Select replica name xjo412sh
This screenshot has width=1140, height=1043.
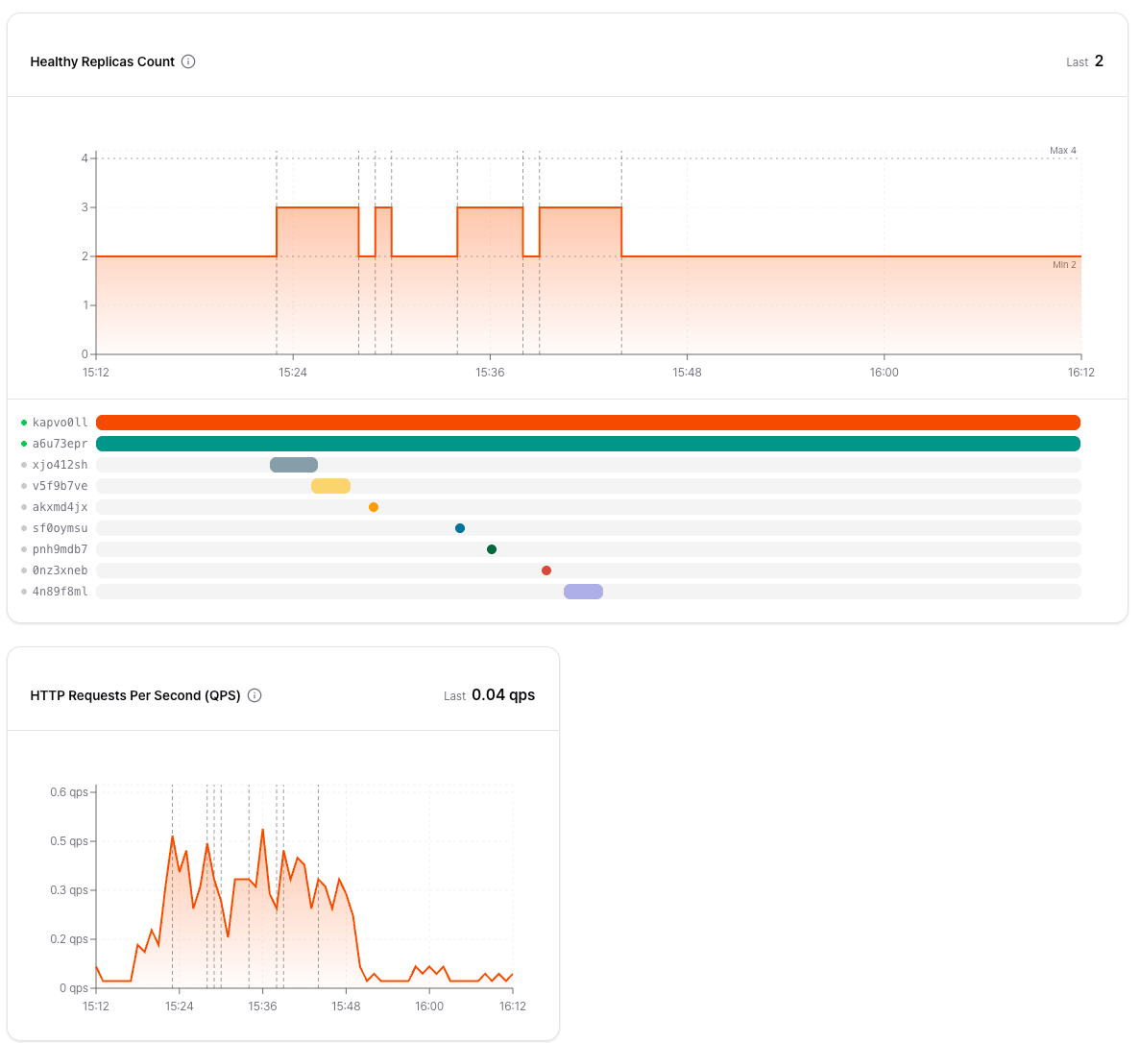[60, 465]
